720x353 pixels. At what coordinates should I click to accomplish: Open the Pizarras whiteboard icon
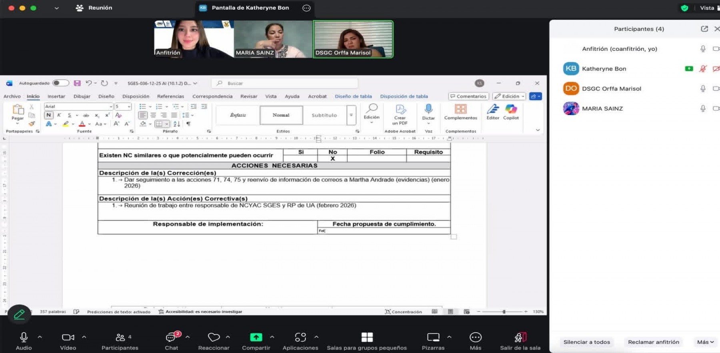pos(433,337)
